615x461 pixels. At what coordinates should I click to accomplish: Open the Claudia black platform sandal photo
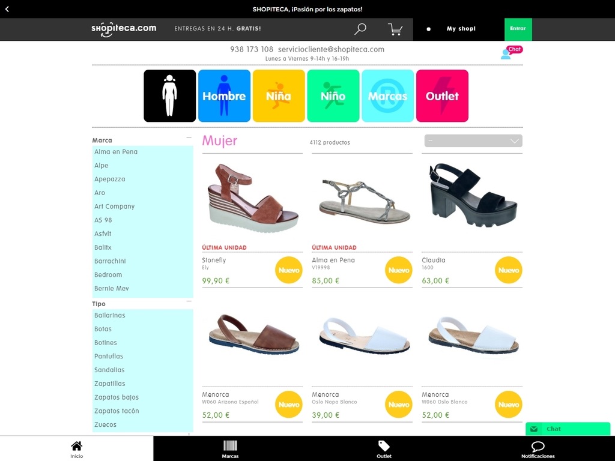(x=473, y=195)
